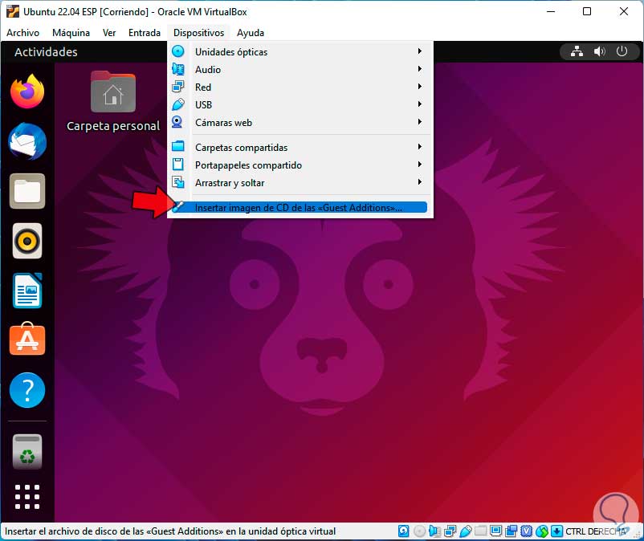Show the applications grid in the dock
This screenshot has width=644, height=541.
27,497
